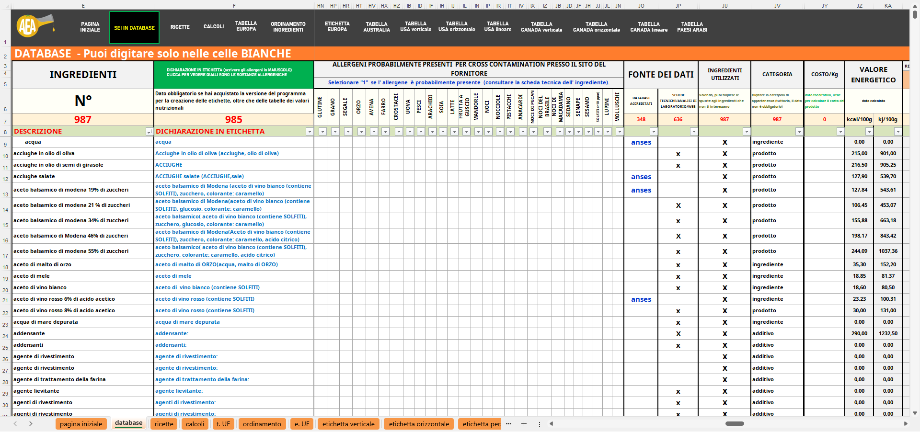
Task: Click vertical scrollbar down arrow
Action: tap(915, 413)
